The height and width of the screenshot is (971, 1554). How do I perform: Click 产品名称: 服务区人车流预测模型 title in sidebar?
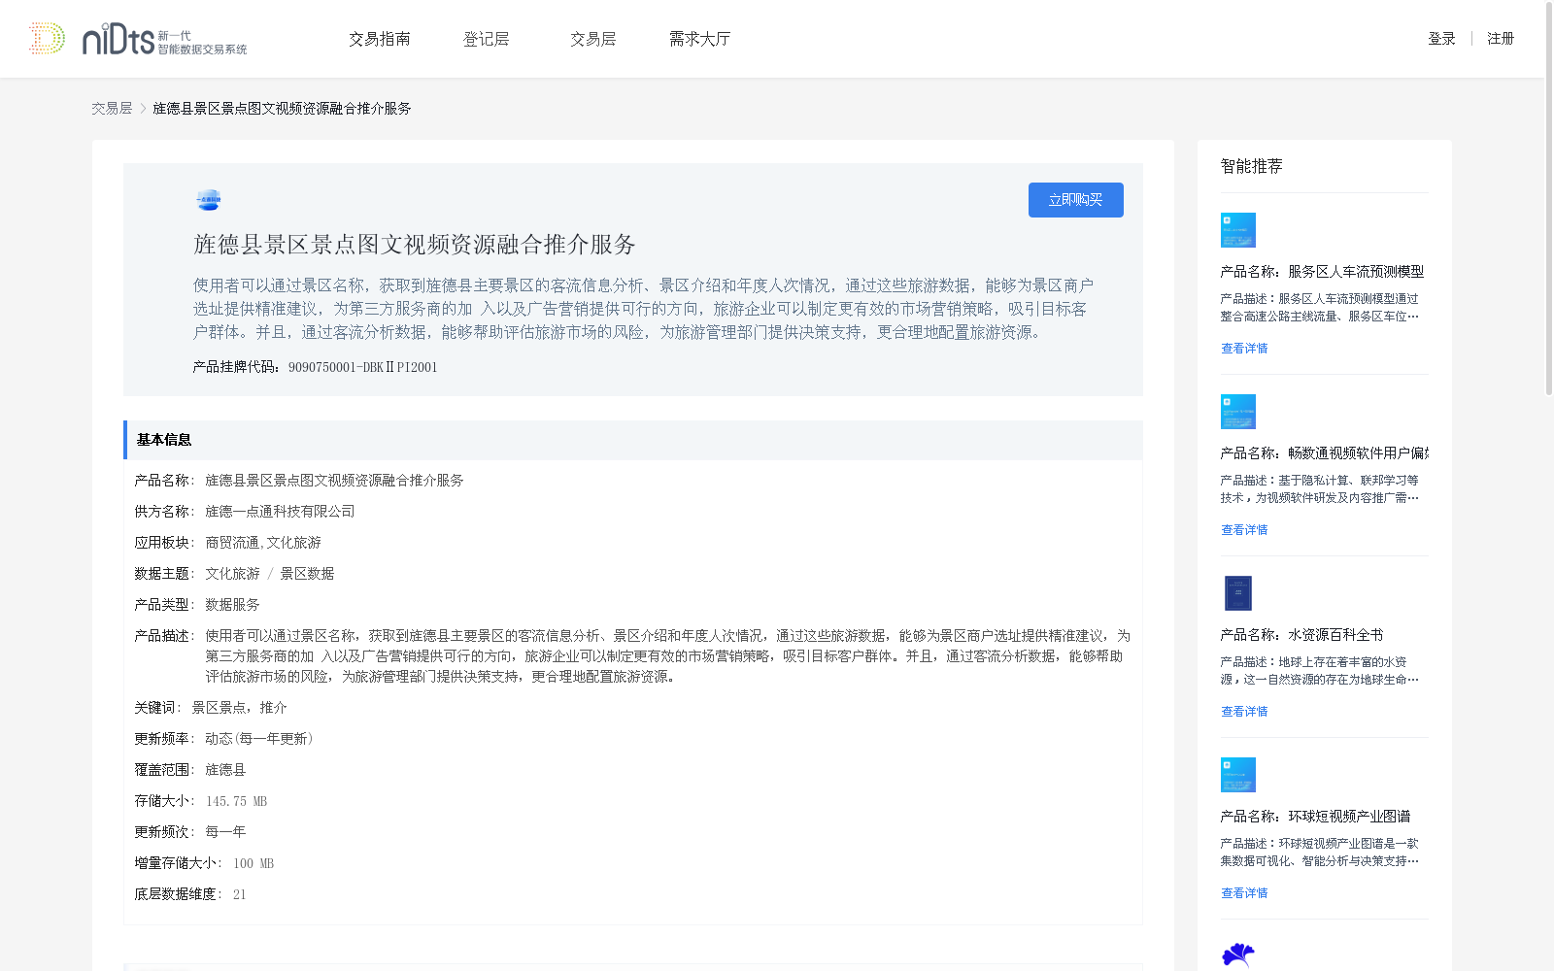[x=1322, y=272]
